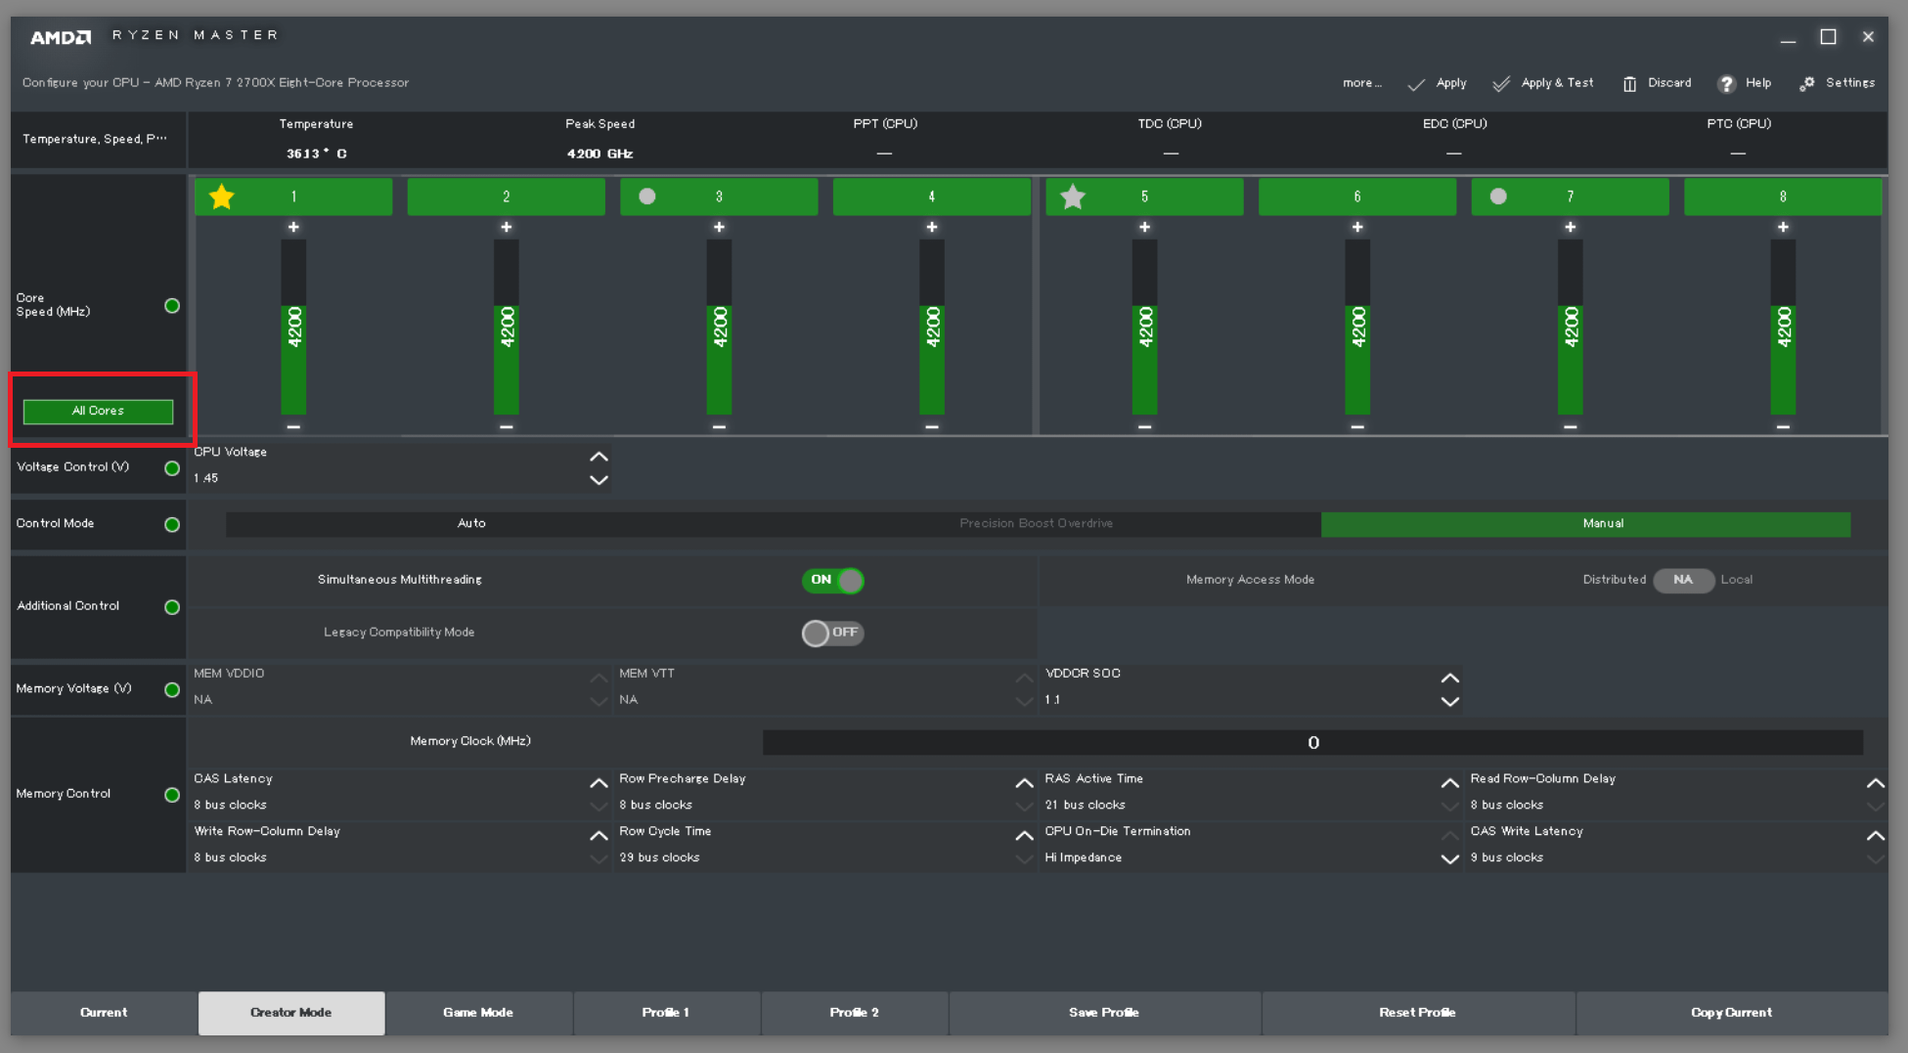Increase core 5 speed with plus
This screenshot has height=1053, width=1908.
click(x=1144, y=227)
